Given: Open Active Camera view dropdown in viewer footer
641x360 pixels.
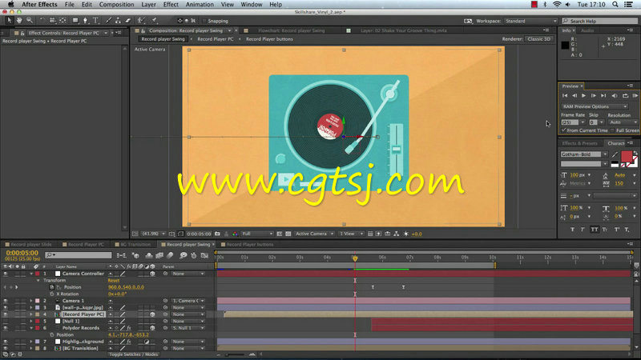Looking at the screenshot, I should pyautogui.click(x=314, y=234).
